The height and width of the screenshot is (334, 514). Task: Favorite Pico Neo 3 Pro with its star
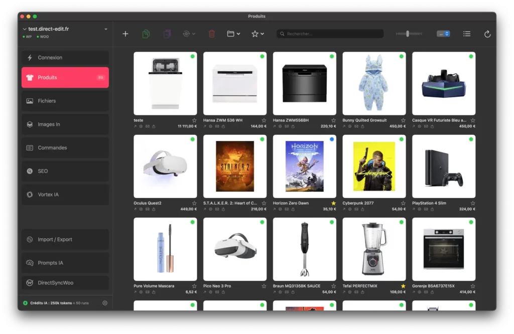click(264, 286)
